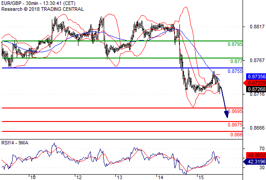This screenshot has width=266, height=180.
Task: Click the red 48.8632 RSI tag
Action: tap(256, 155)
